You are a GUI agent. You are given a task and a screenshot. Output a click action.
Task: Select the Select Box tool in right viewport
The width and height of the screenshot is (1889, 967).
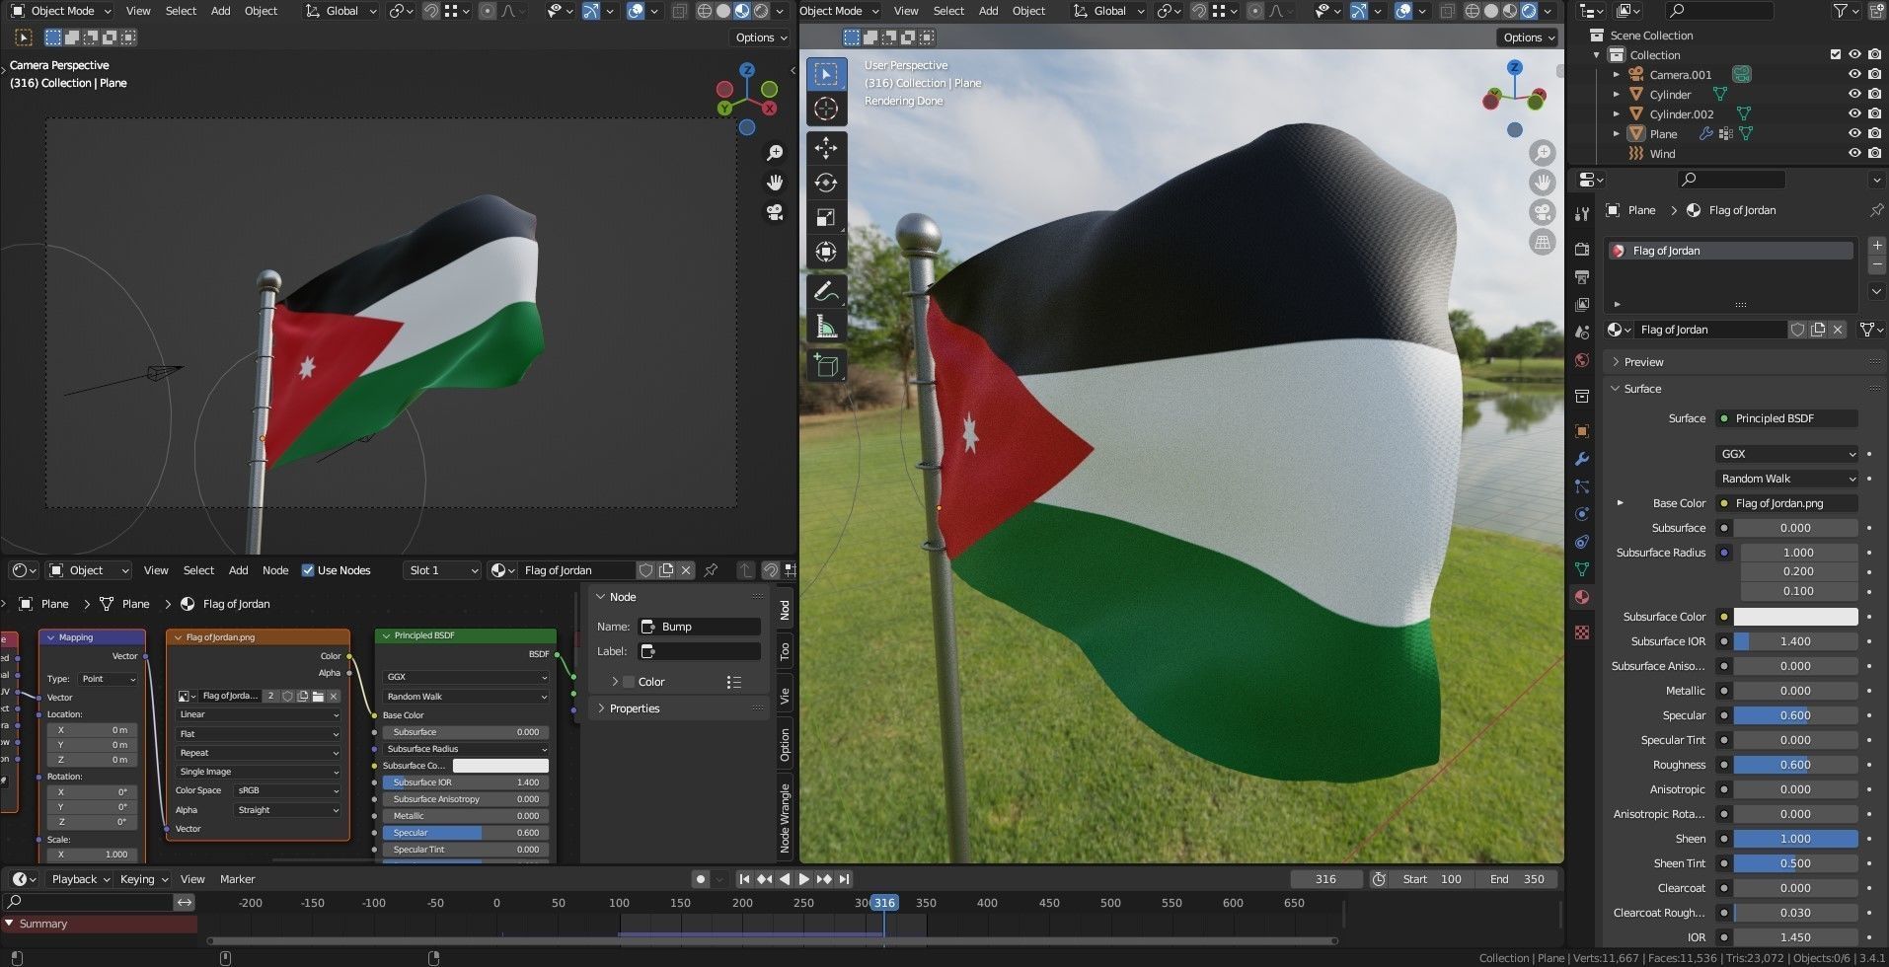click(826, 74)
